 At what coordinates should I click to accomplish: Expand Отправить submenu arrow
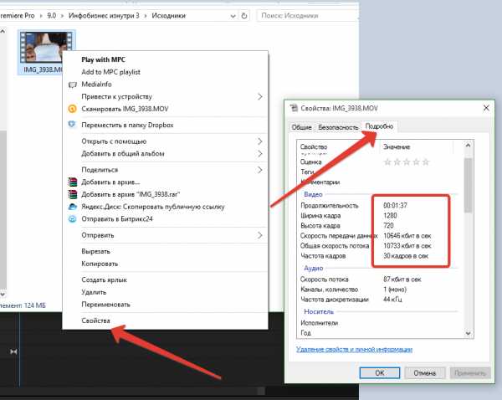[260, 235]
